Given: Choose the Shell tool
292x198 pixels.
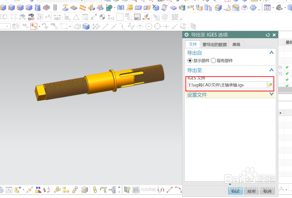Looking at the screenshot, I should [x=182, y=8].
